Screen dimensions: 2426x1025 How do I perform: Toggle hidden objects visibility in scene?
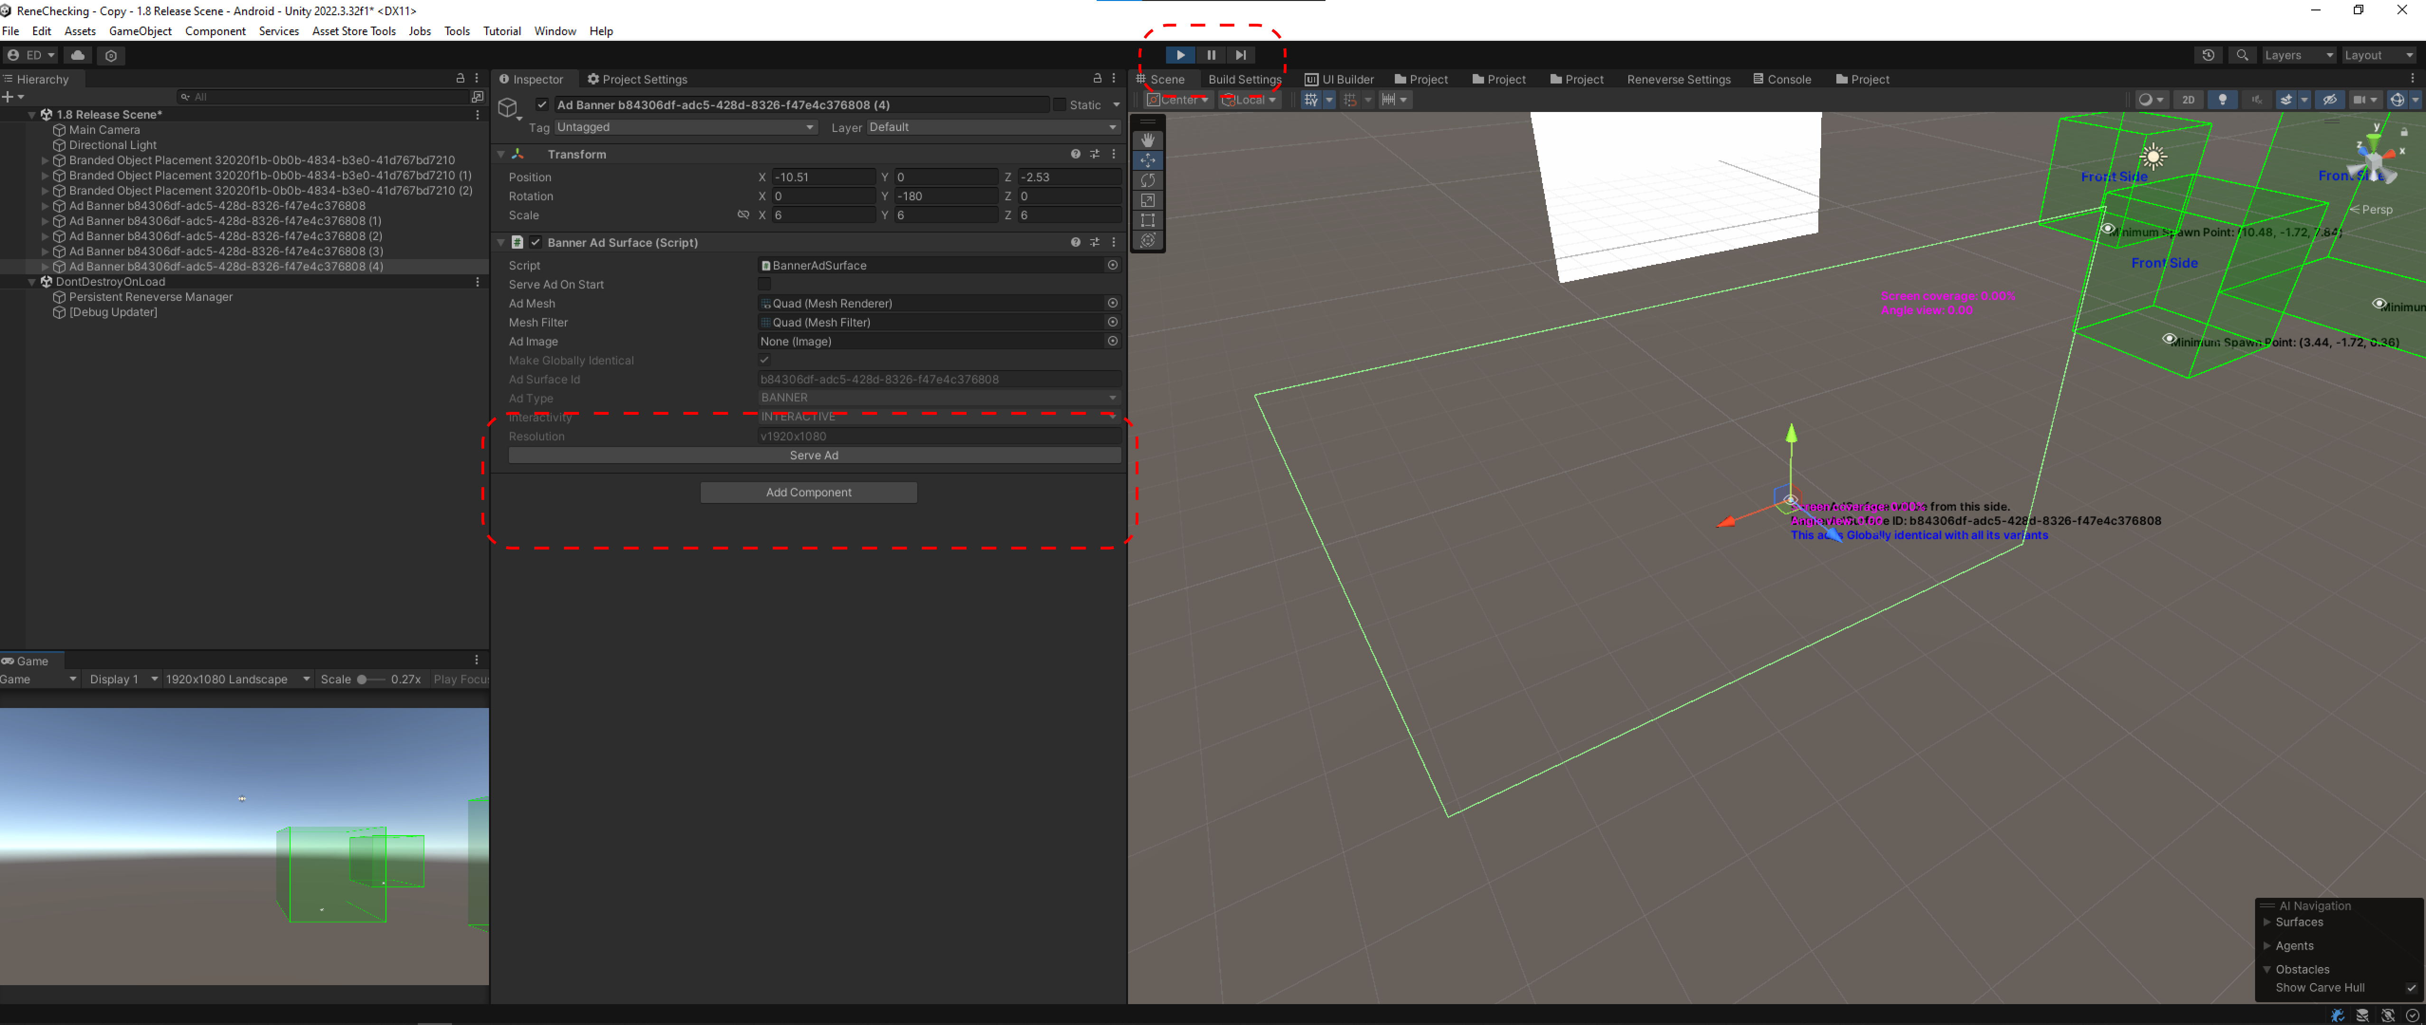click(x=2330, y=100)
